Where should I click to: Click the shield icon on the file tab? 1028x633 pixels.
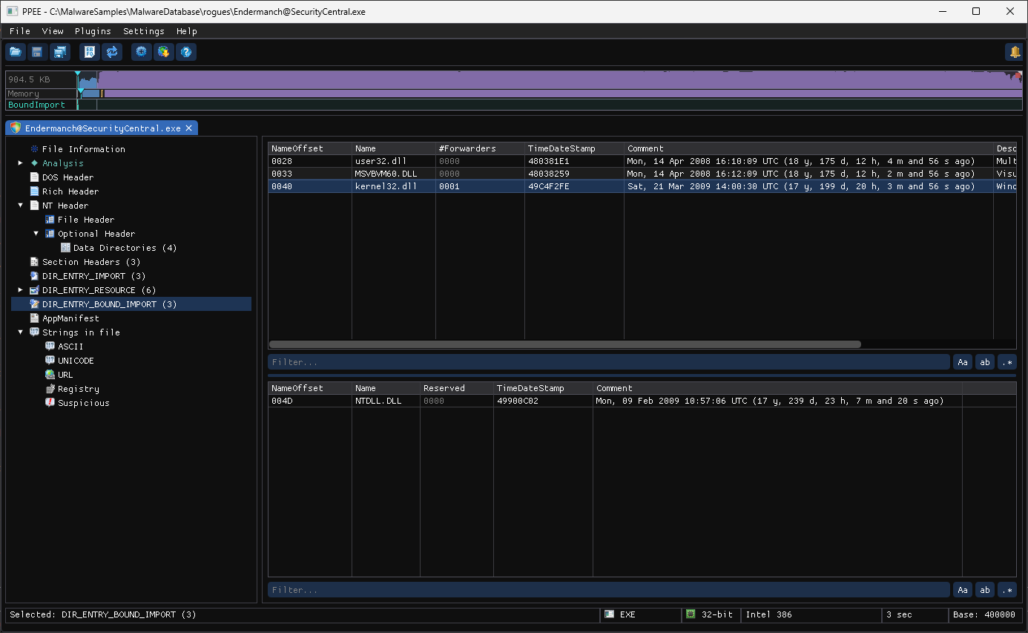[16, 128]
